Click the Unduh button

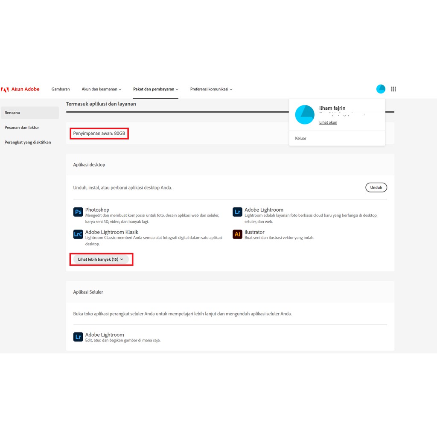coord(376,187)
